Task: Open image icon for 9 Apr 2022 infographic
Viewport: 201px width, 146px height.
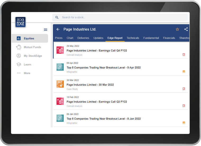Action: [184, 71]
